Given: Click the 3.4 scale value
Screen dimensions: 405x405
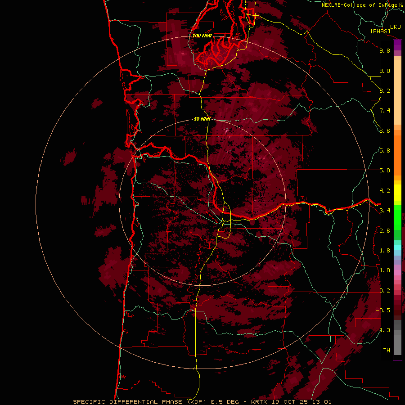Looking at the screenshot, I should [385, 211].
